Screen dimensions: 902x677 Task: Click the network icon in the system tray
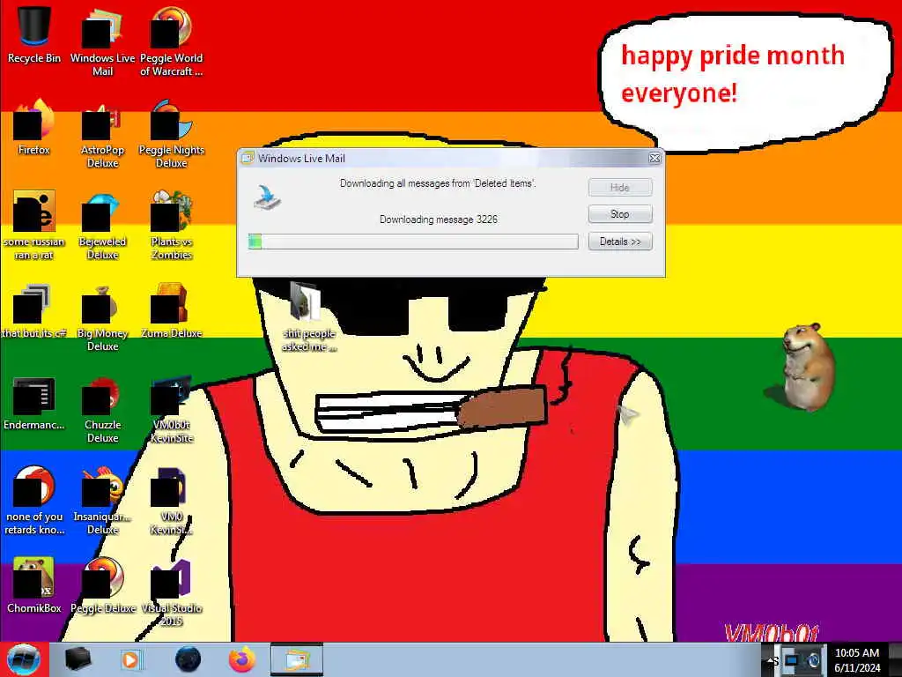(x=792, y=659)
